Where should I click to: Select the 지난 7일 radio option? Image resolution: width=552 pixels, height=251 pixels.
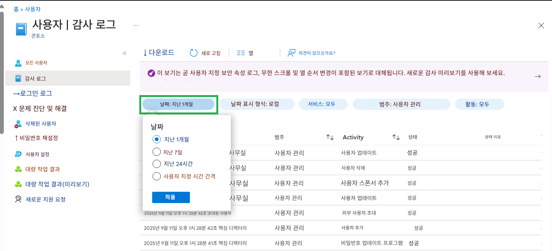157,152
